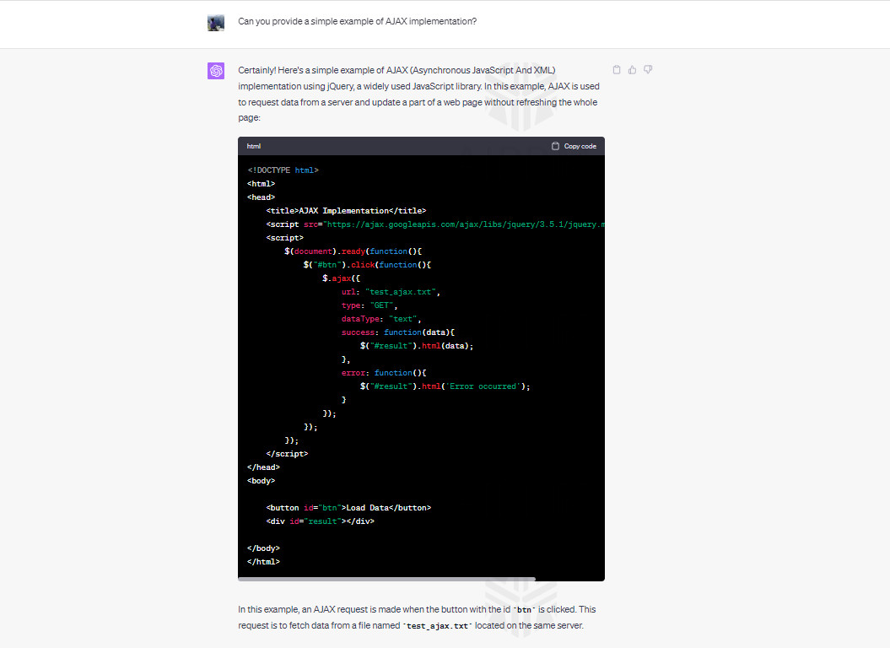The height and width of the screenshot is (648, 890).
Task: Click the clipboard icon beside Copy code
Action: tap(556, 145)
